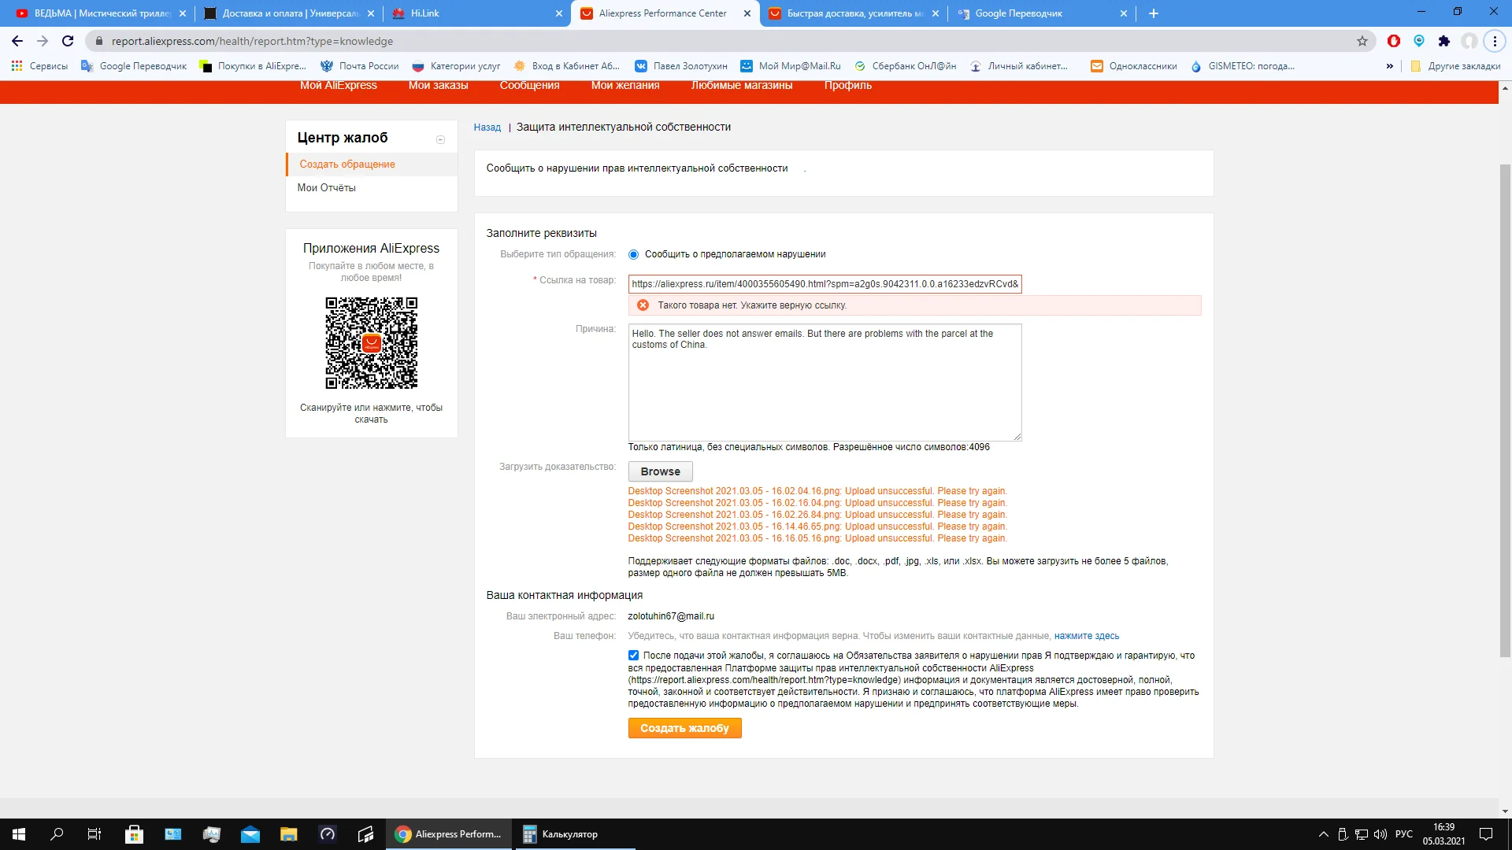This screenshot has width=1512, height=850.
Task: Click the Создать жалобу button
Action: [684, 728]
